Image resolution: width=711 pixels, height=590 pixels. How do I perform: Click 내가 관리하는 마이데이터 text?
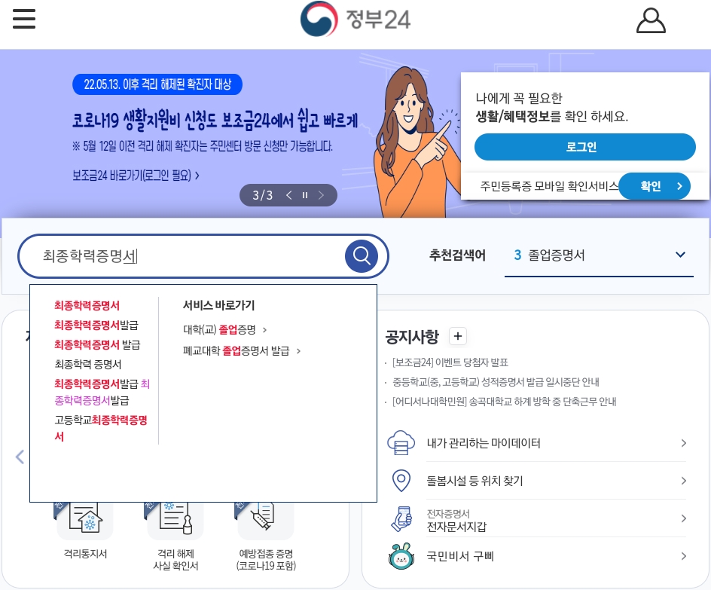[x=484, y=443]
